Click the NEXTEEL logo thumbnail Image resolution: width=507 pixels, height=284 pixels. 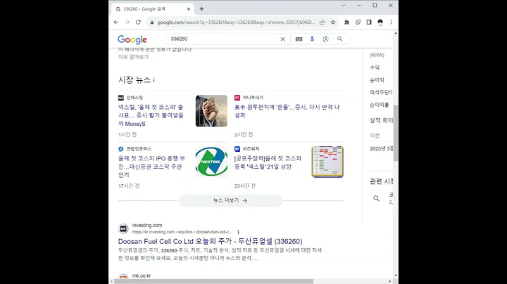pyautogui.click(x=211, y=162)
